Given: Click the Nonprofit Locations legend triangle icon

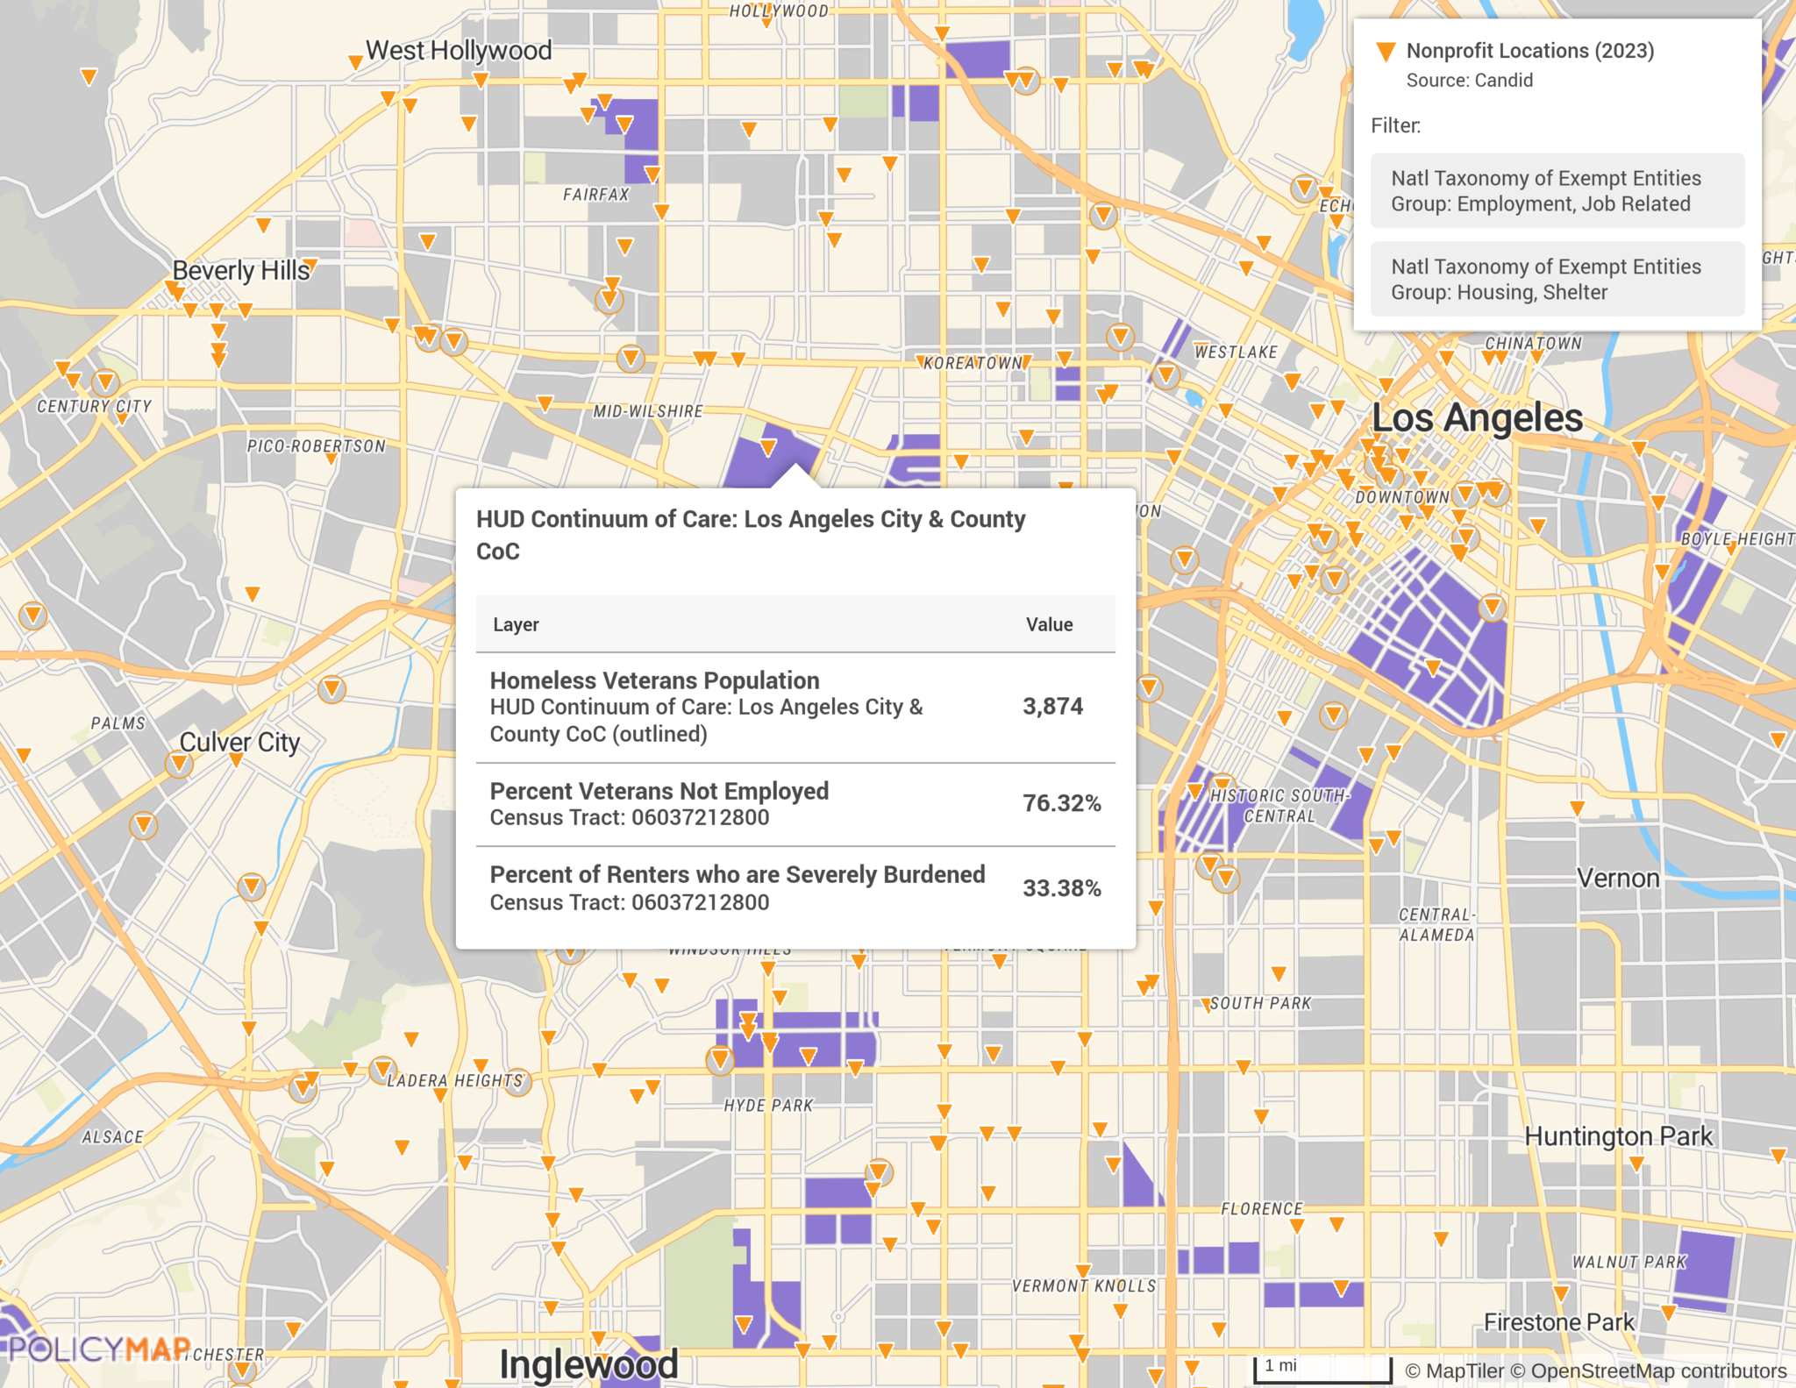Looking at the screenshot, I should 1386,51.
